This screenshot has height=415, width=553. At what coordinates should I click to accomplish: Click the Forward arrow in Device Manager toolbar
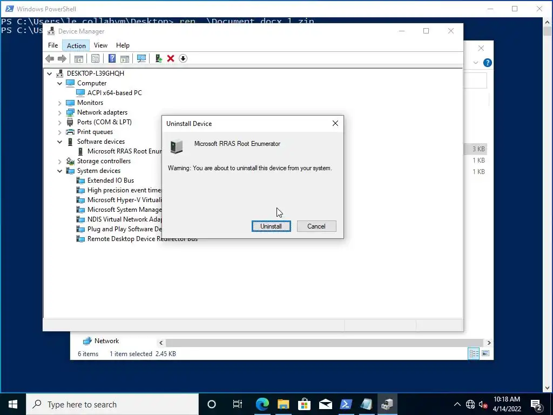click(62, 58)
